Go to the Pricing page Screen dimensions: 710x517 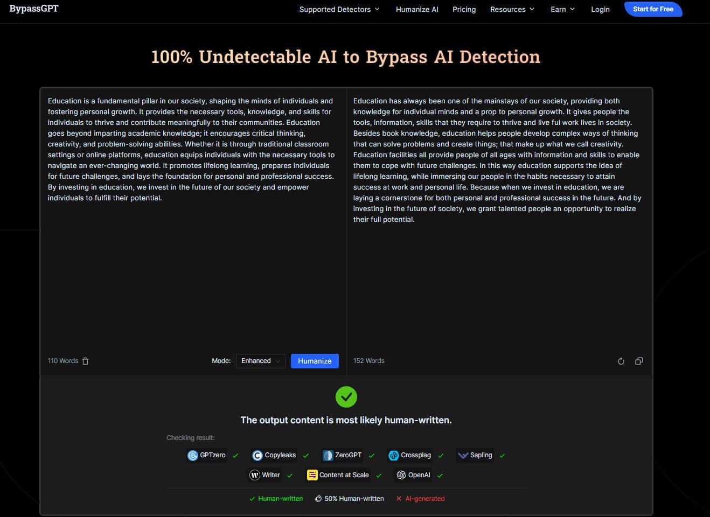pos(464,9)
